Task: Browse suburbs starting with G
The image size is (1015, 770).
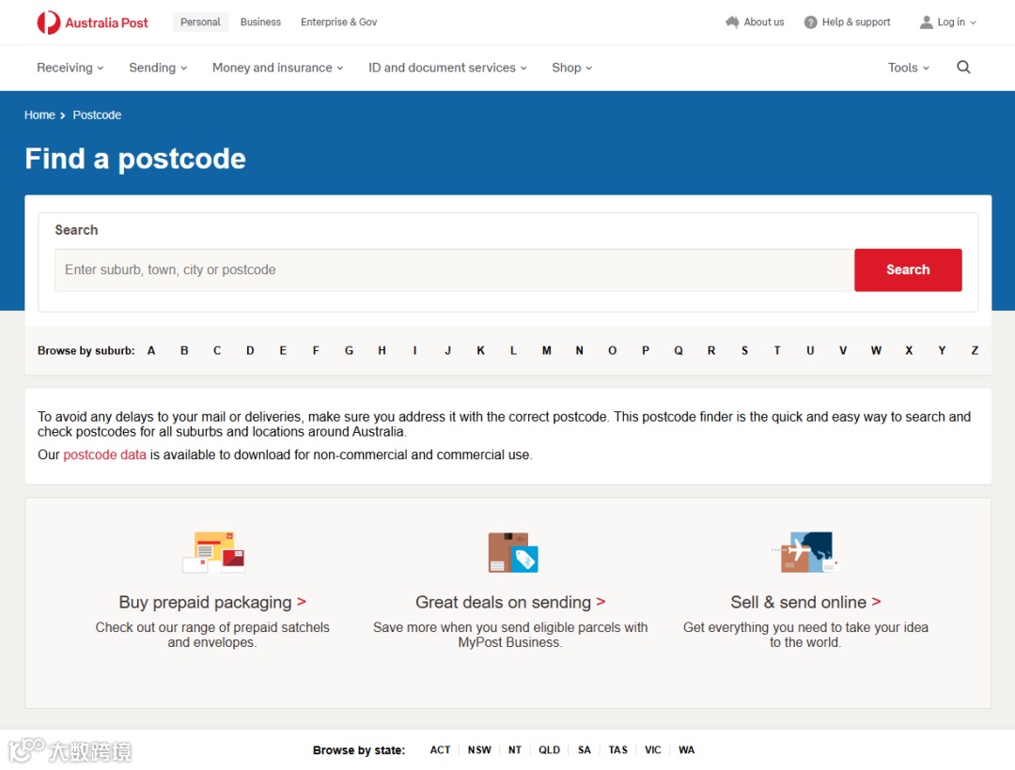Action: pos(349,350)
